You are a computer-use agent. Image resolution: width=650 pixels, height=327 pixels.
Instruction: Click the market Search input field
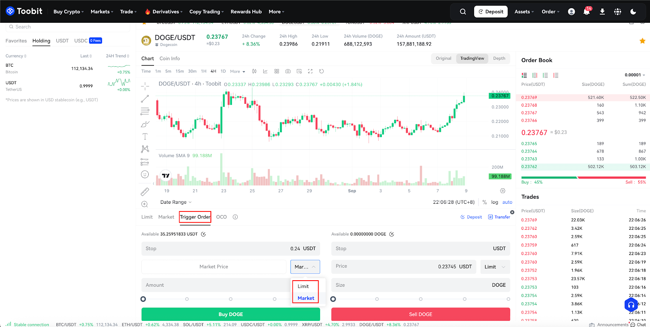68,27
